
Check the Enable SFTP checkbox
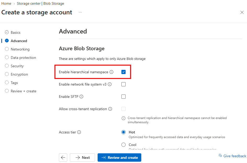[124, 97]
